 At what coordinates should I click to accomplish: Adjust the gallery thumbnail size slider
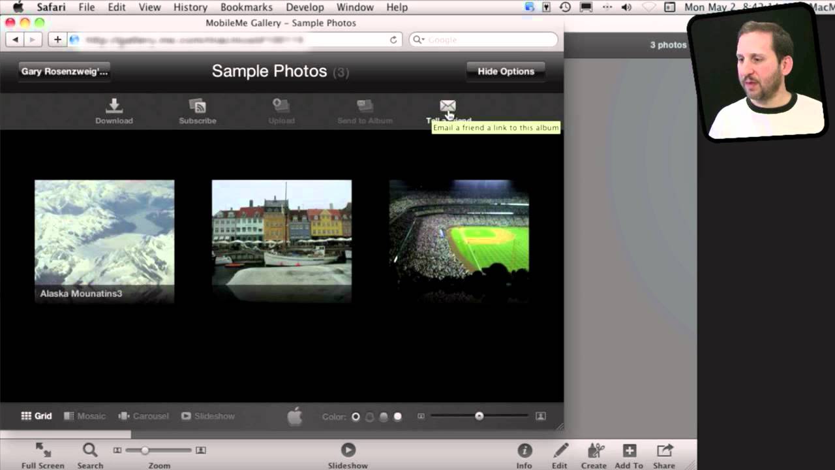pyautogui.click(x=479, y=416)
